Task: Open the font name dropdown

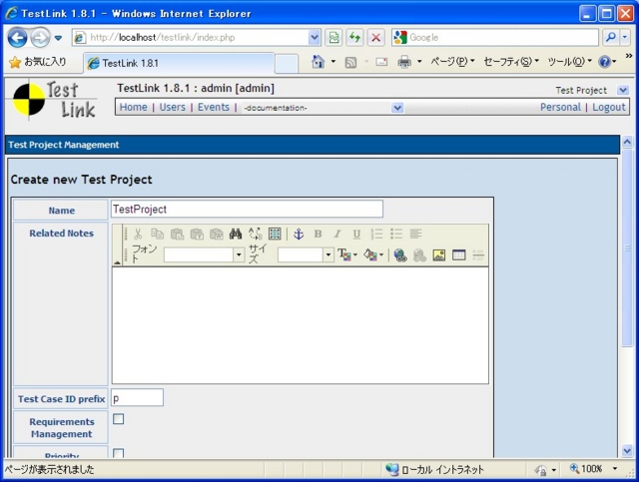Action: coord(239,255)
